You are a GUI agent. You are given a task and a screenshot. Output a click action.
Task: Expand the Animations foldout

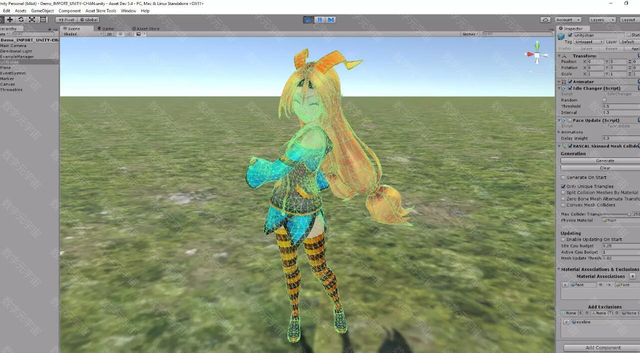coord(559,132)
